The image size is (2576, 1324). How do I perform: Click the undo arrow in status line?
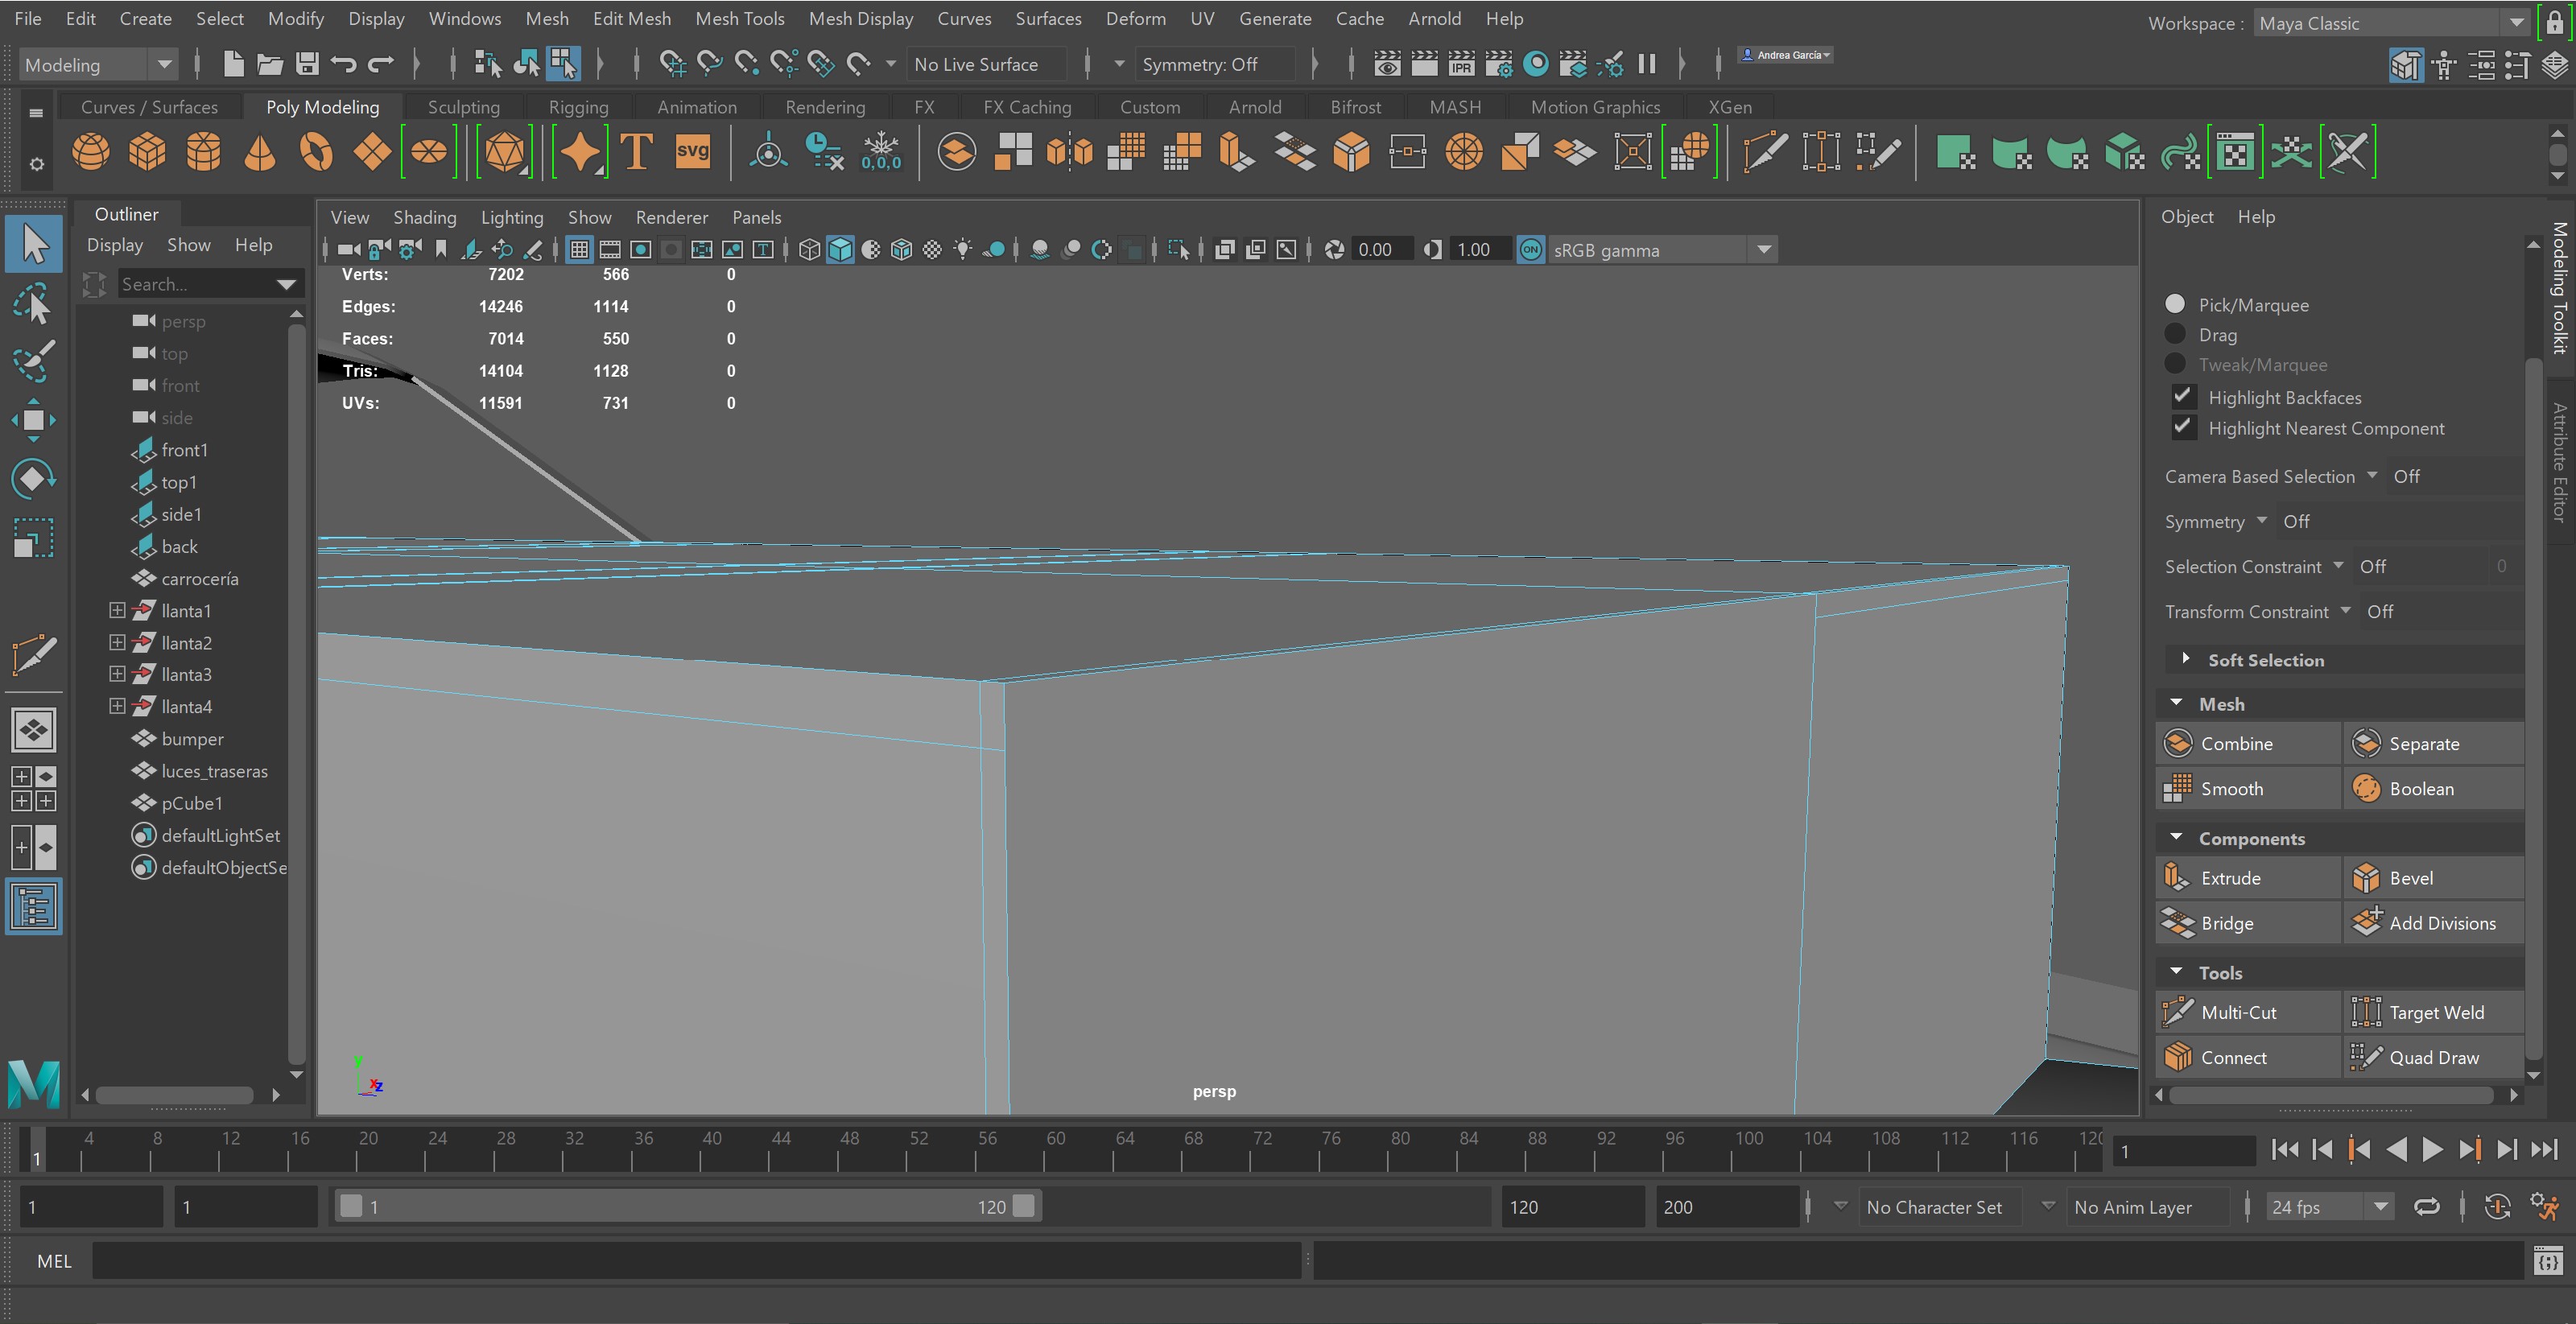[x=343, y=65]
